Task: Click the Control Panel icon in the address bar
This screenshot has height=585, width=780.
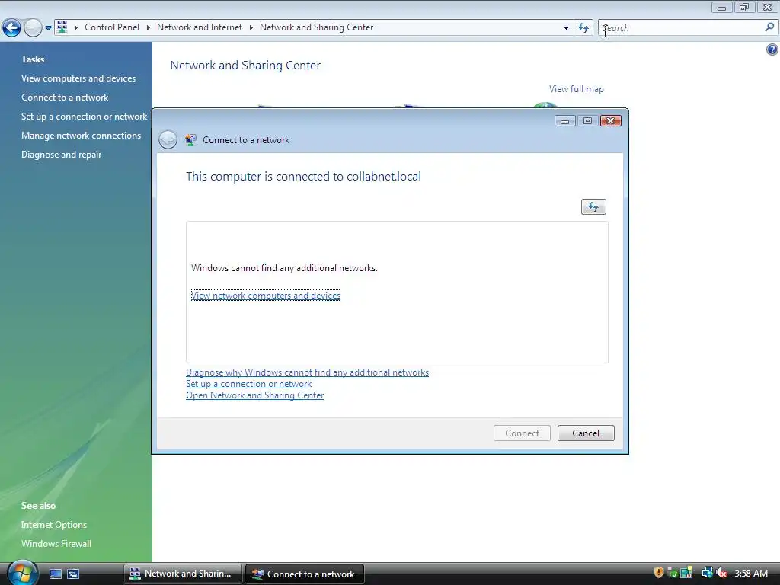Action: (x=62, y=27)
